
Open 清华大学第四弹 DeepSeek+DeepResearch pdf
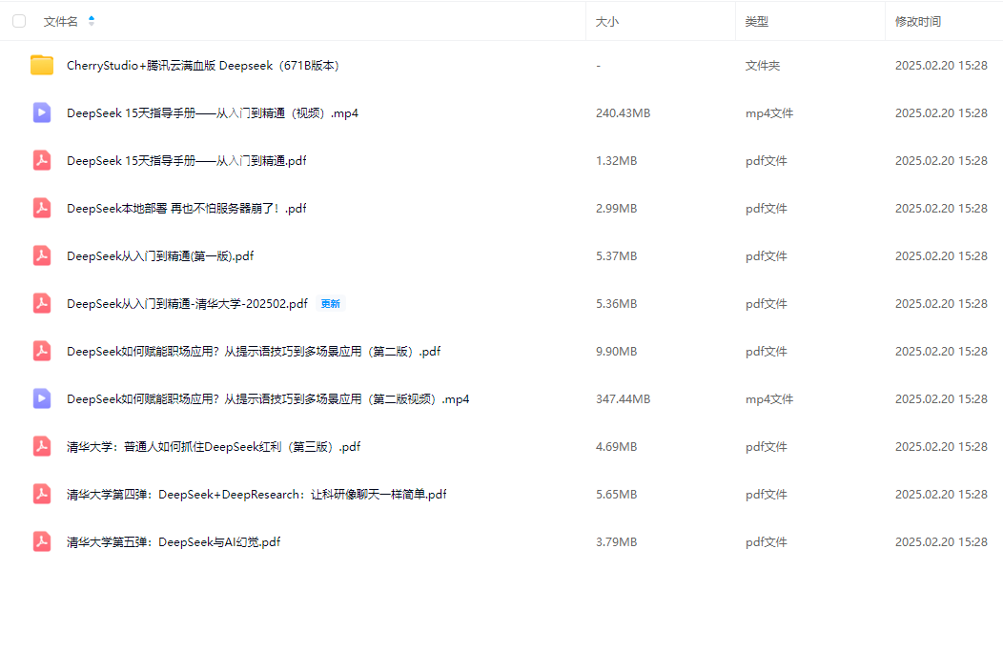click(x=256, y=495)
